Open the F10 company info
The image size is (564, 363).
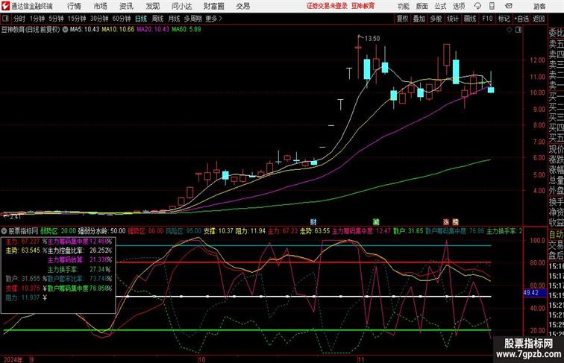point(487,19)
